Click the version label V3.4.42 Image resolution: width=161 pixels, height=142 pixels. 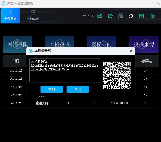pyautogui.click(x=89, y=16)
